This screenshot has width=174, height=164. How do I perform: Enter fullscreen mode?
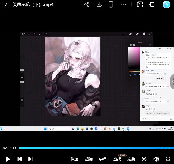[x=168, y=159]
